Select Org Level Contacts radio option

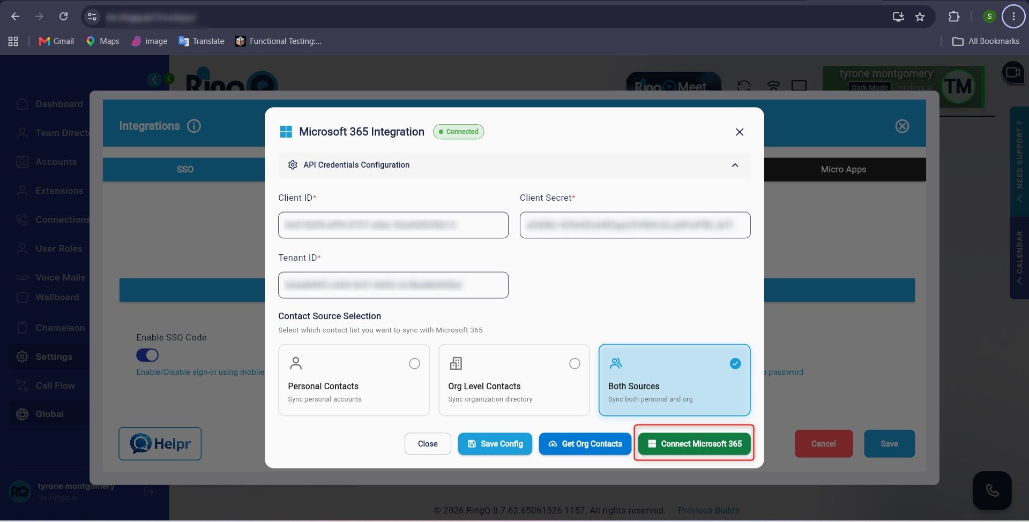click(x=575, y=364)
